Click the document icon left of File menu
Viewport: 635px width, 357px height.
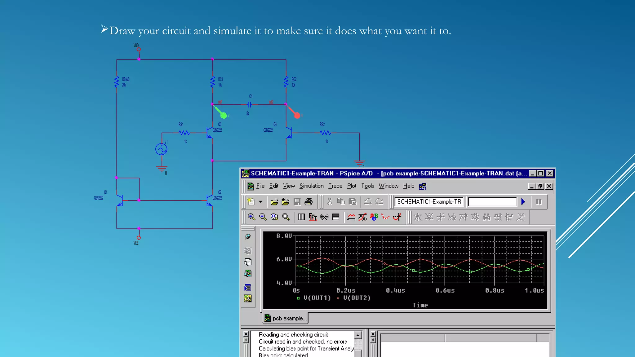point(250,186)
